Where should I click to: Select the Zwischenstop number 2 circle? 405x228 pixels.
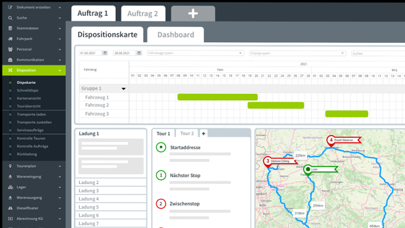pyautogui.click(x=161, y=204)
